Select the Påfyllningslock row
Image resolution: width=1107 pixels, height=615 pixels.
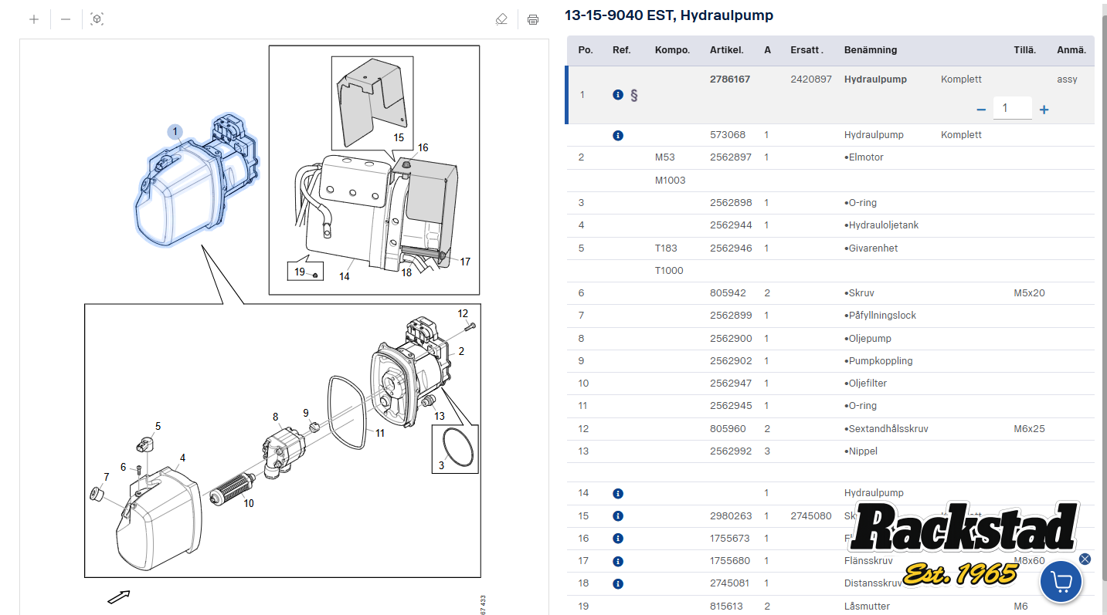[830, 316]
